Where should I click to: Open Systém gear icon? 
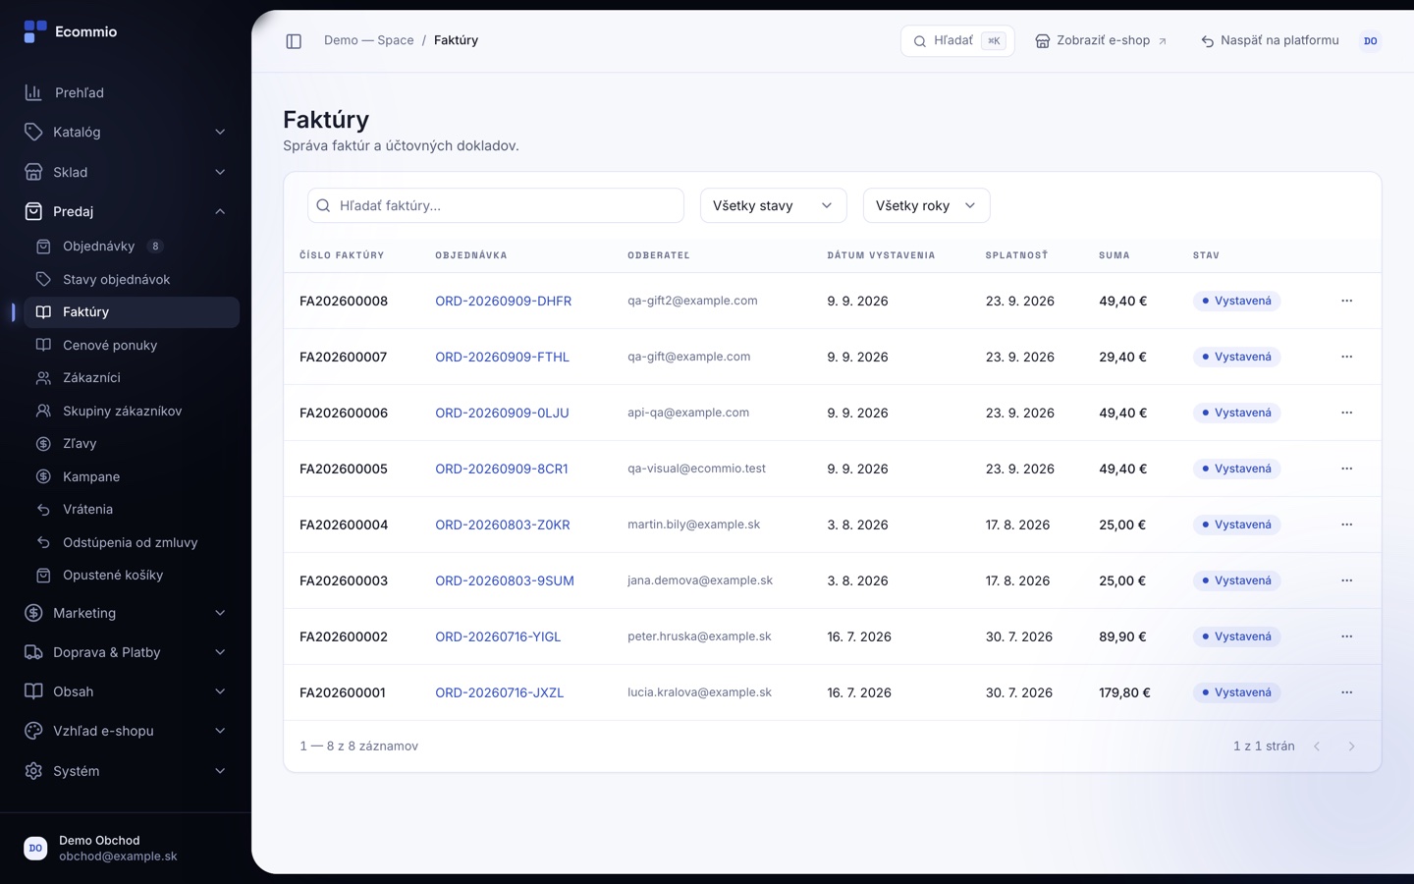[x=33, y=771]
